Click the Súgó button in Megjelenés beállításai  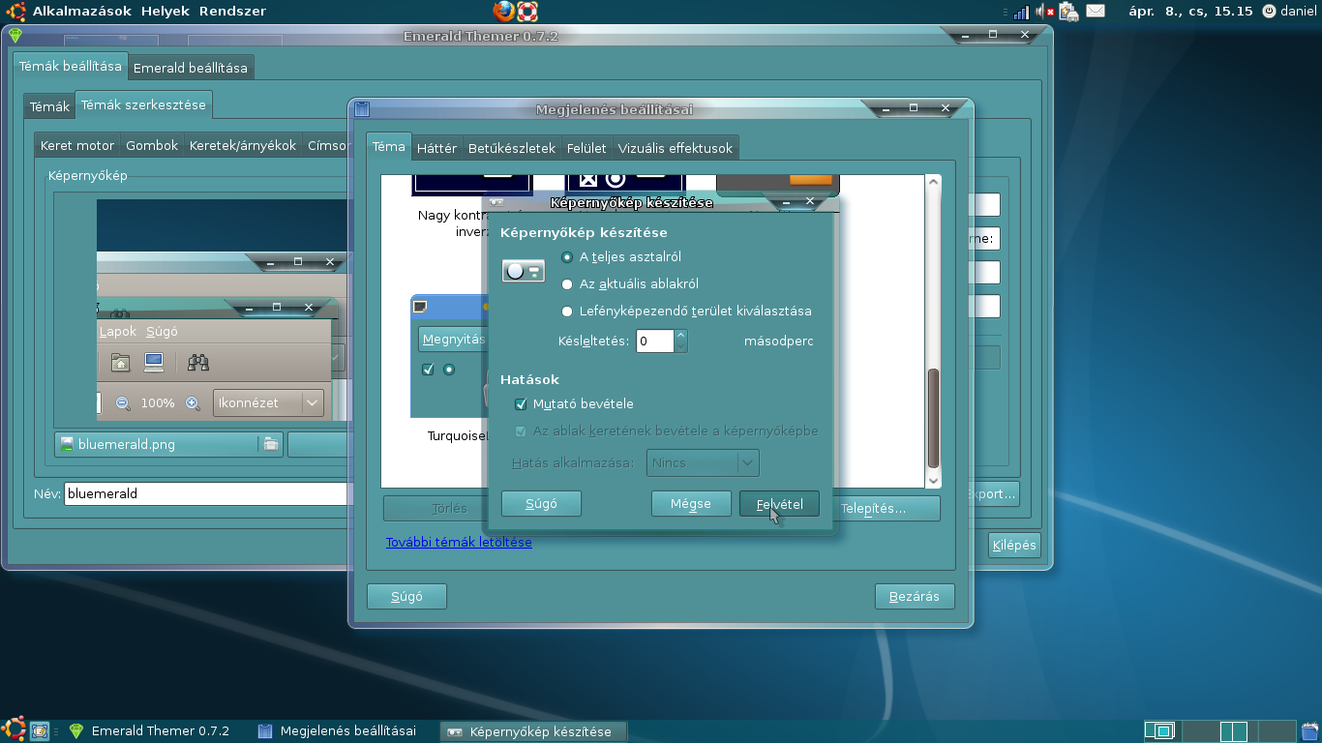[406, 596]
